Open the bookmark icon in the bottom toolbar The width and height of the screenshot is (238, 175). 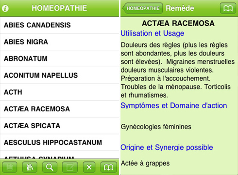[10, 167]
